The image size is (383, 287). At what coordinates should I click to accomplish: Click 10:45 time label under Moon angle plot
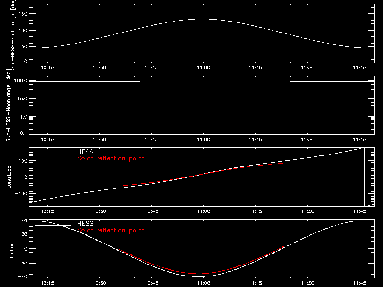[x=151, y=140]
